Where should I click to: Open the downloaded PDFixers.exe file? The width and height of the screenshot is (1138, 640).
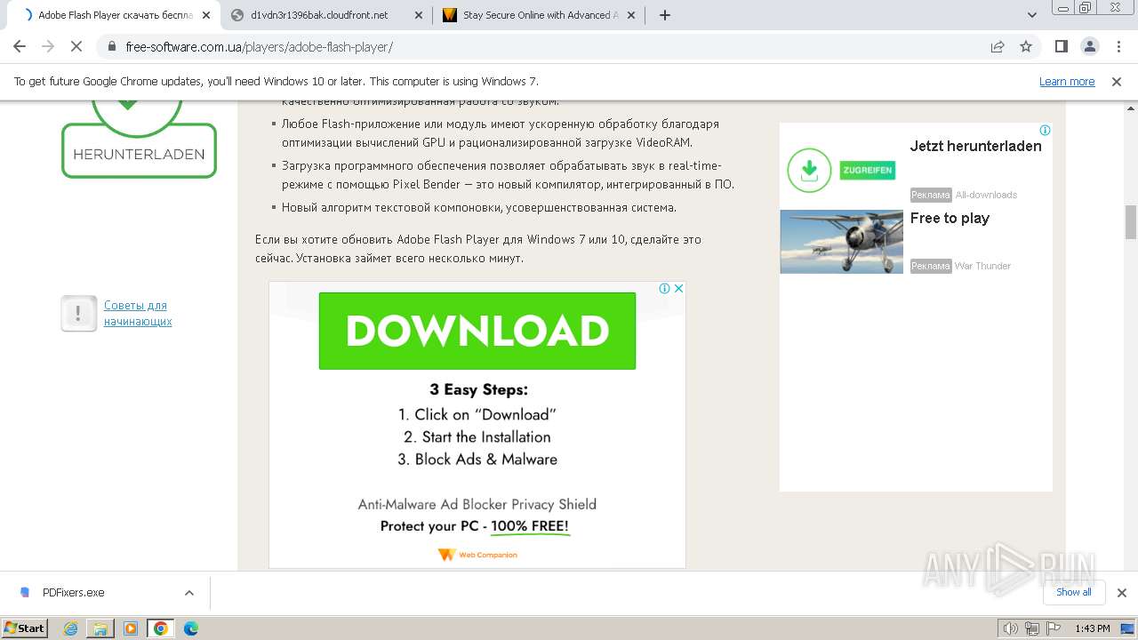point(73,592)
